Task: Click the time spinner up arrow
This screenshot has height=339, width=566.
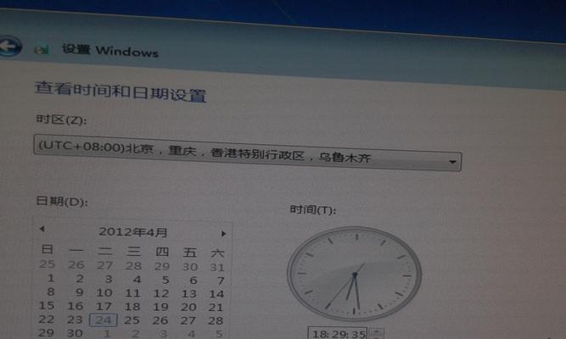Action: tap(377, 331)
